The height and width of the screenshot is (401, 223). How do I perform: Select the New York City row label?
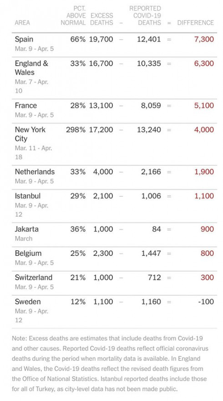point(30,134)
